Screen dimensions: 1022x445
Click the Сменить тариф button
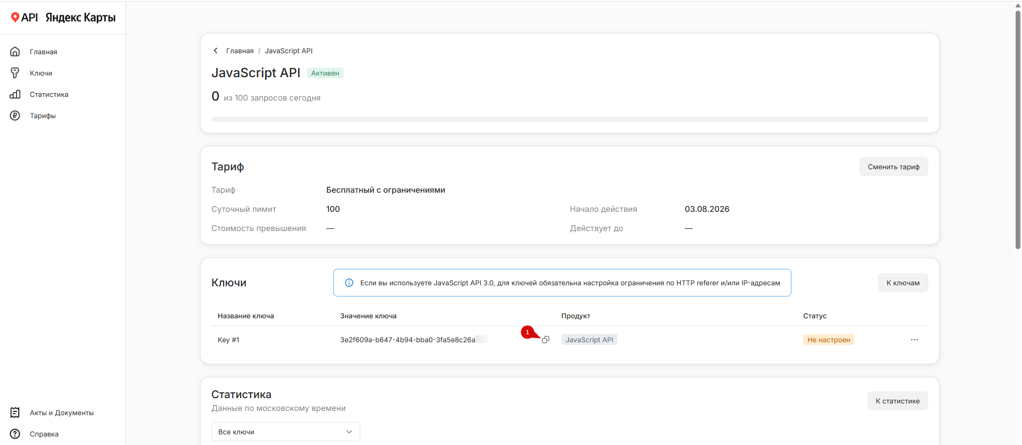(894, 167)
